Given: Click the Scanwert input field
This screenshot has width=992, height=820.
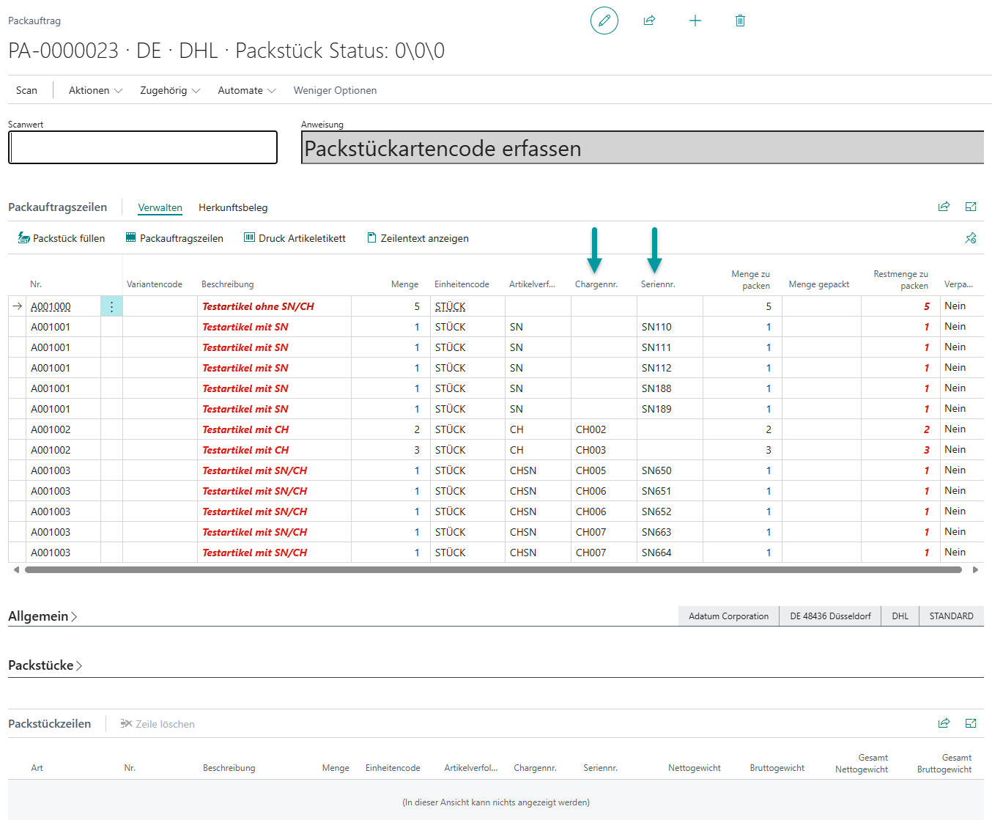Looking at the screenshot, I should tap(143, 147).
